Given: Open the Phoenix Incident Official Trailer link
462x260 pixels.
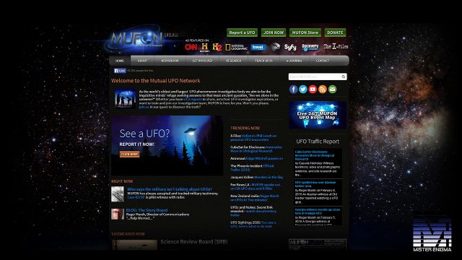Looking at the screenshot, I should pyautogui.click(x=252, y=168).
